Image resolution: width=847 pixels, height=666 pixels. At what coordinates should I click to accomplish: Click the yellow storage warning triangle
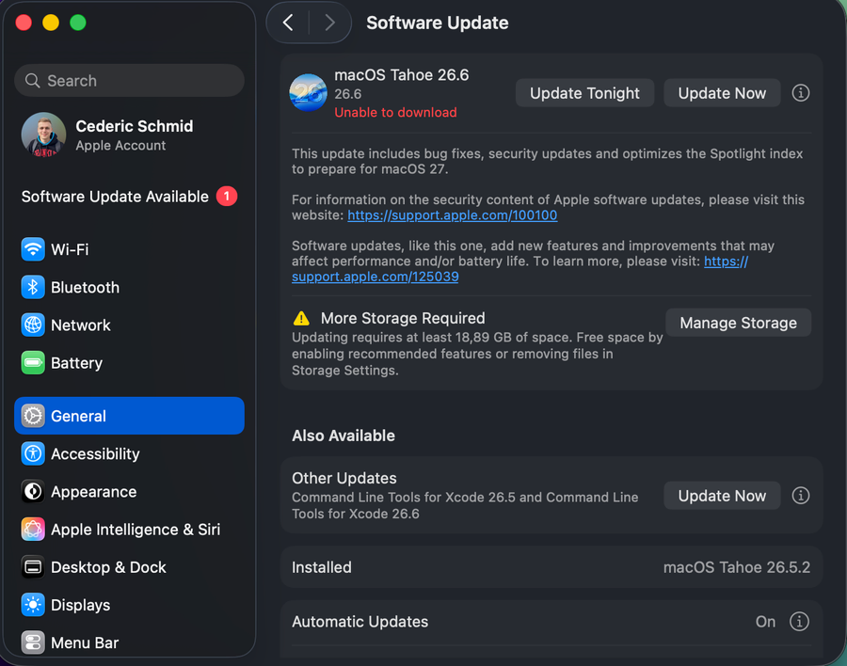click(301, 318)
